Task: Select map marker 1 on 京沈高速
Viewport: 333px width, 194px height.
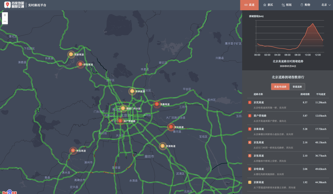Action: 171,127
